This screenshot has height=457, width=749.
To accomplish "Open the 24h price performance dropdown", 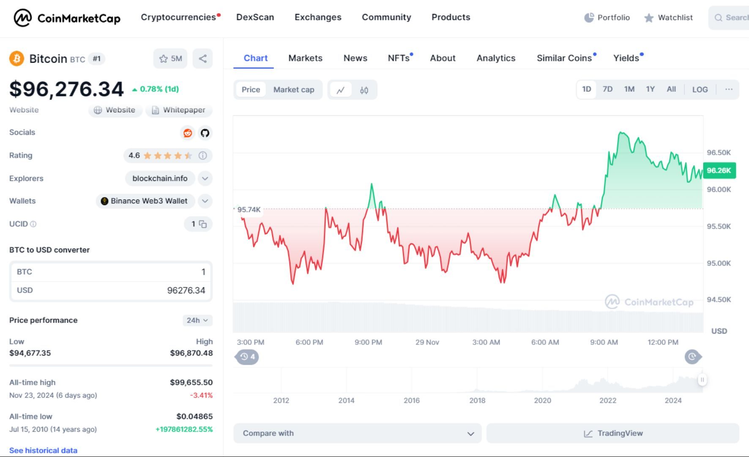I will coord(197,320).
